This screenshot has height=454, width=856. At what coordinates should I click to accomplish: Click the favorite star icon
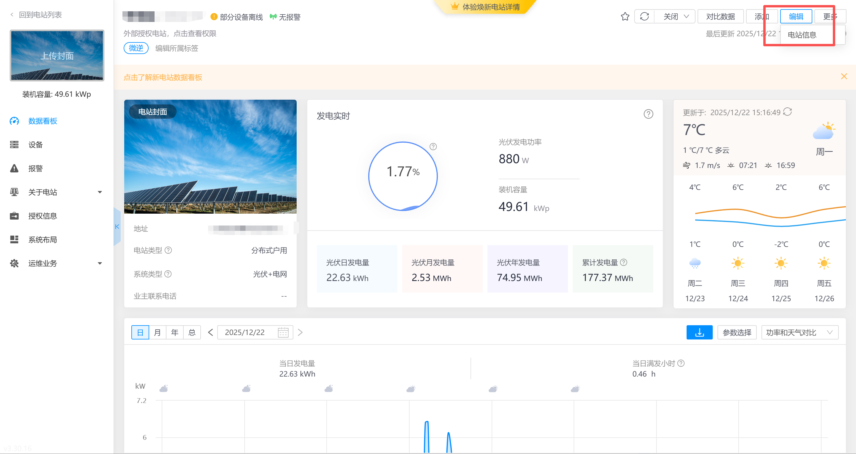[x=625, y=17]
